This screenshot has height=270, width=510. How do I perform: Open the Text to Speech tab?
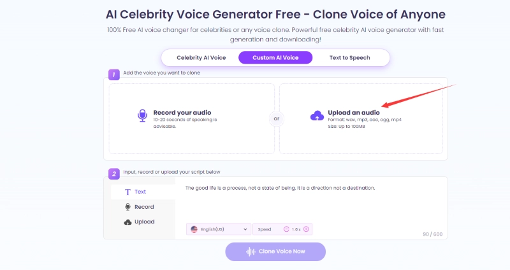tap(349, 58)
